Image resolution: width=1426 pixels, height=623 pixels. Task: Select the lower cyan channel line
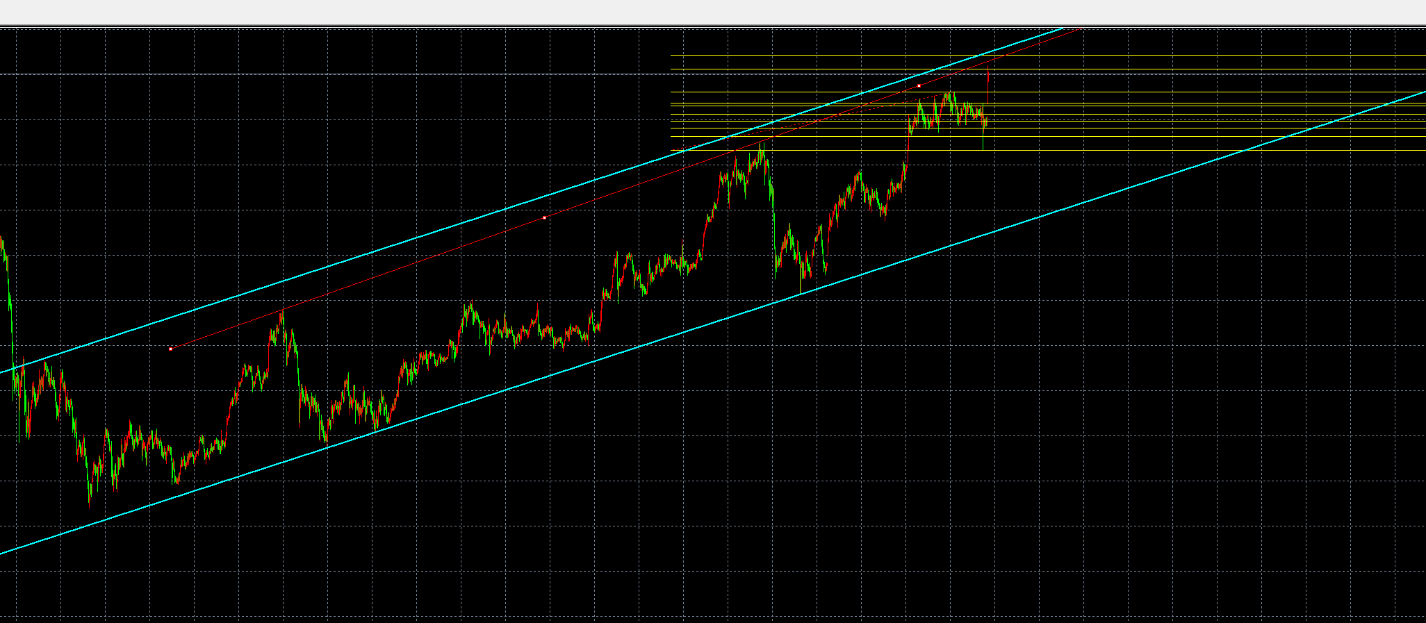coord(556,374)
